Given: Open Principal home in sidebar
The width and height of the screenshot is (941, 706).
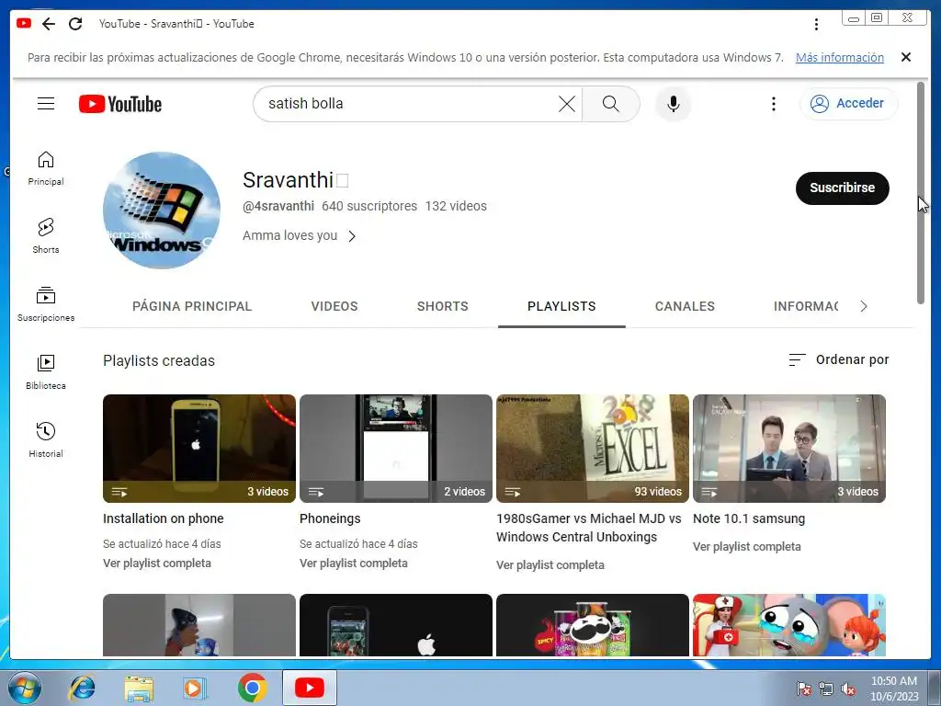Looking at the screenshot, I should pyautogui.click(x=46, y=169).
